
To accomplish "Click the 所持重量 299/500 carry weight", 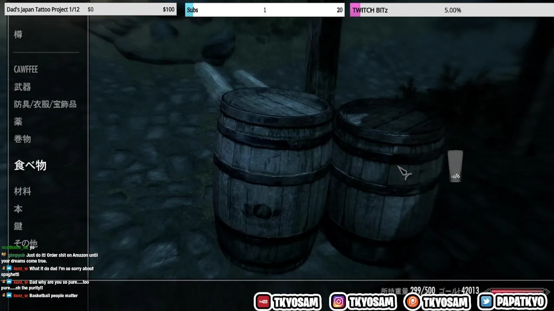I will pos(408,291).
